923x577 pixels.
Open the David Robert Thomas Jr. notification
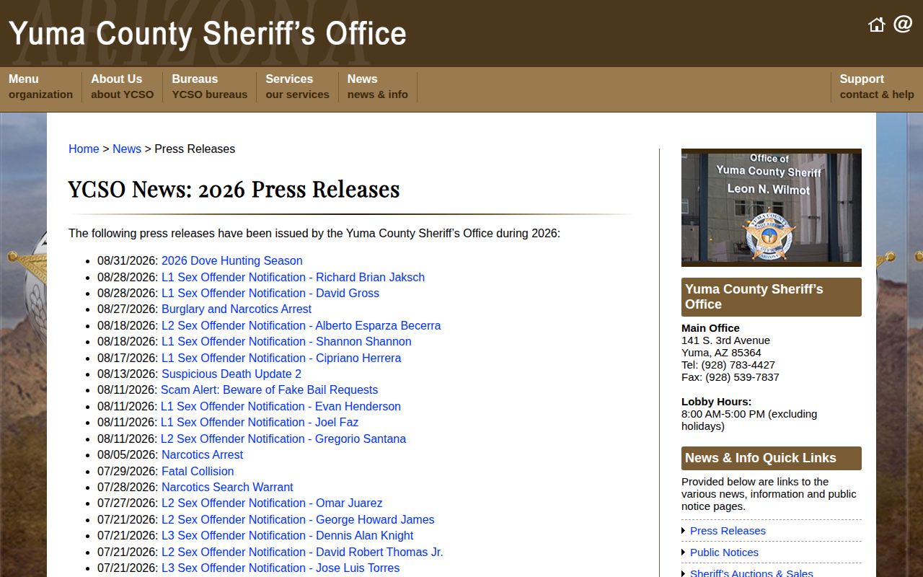pyautogui.click(x=302, y=552)
